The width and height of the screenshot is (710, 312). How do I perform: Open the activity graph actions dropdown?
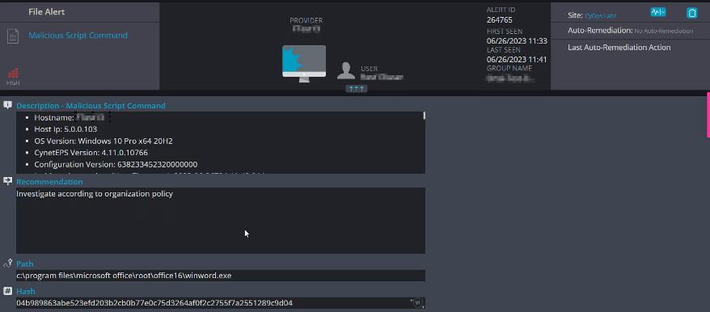[x=658, y=13]
